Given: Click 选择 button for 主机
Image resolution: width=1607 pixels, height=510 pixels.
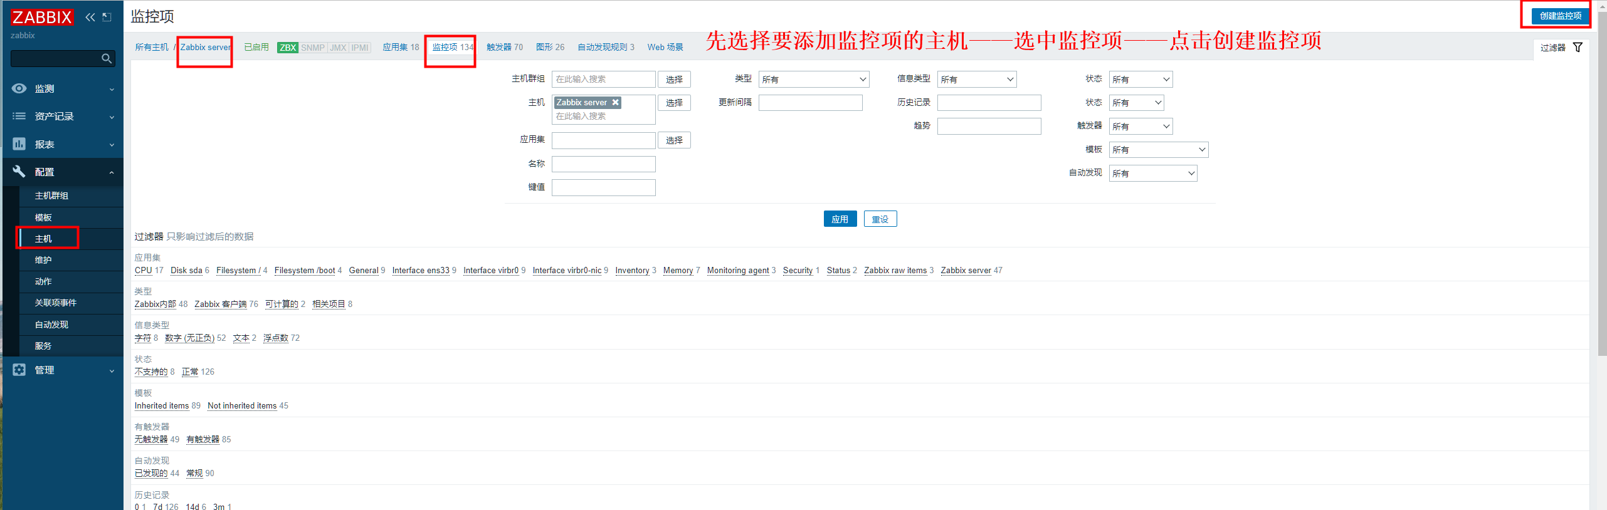Looking at the screenshot, I should coord(674,103).
